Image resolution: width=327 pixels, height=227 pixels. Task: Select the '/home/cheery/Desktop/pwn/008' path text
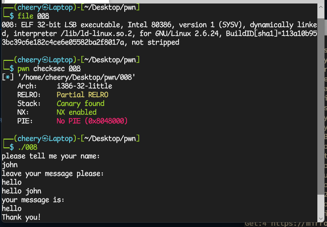point(77,77)
